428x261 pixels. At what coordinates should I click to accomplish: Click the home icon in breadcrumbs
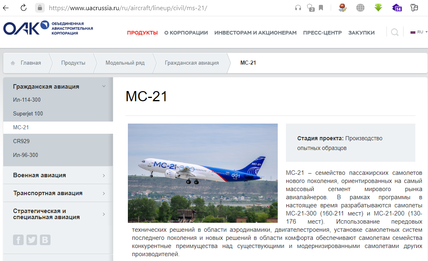13,63
